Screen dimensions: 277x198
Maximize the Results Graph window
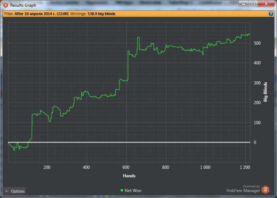[x=253, y=4]
